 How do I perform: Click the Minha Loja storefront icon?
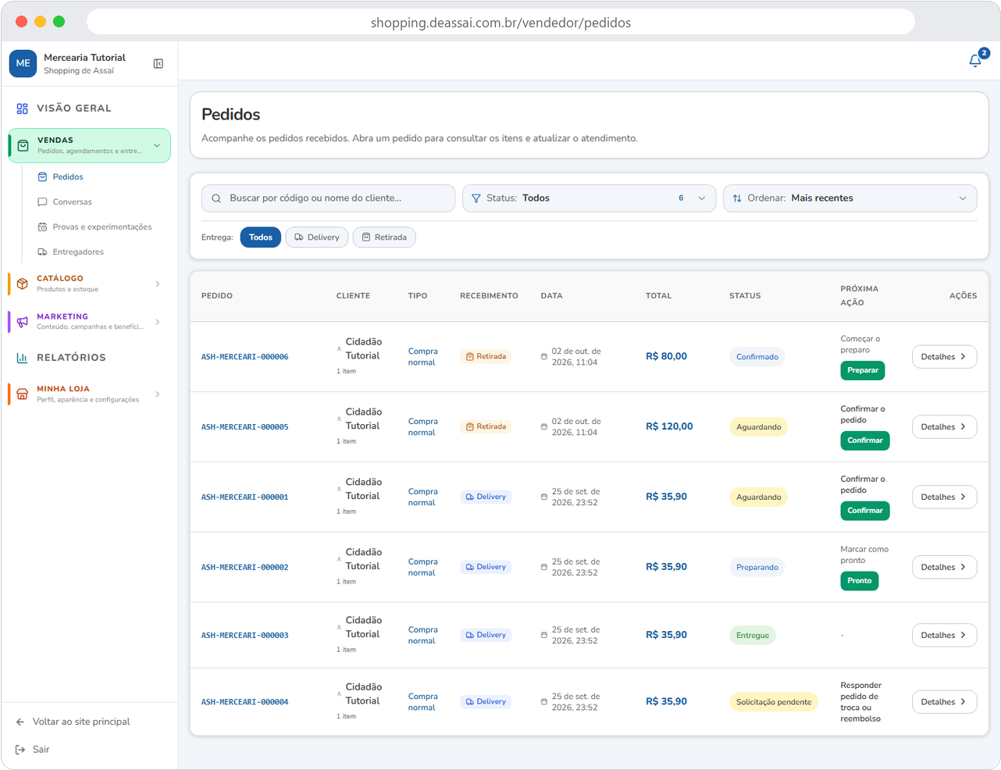pyautogui.click(x=22, y=394)
